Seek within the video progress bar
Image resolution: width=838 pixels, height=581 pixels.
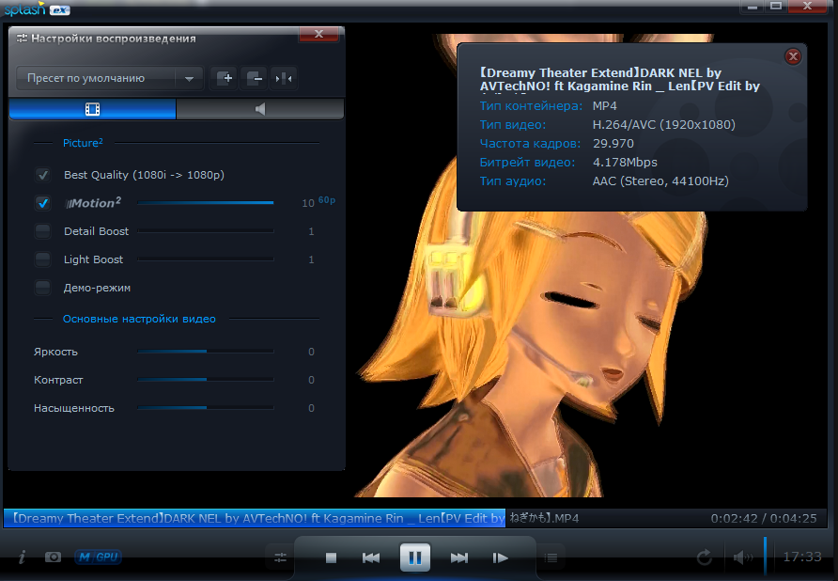(x=414, y=518)
